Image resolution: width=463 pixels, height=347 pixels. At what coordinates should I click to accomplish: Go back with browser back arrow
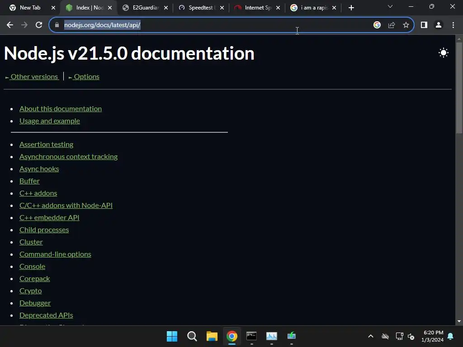click(x=10, y=25)
